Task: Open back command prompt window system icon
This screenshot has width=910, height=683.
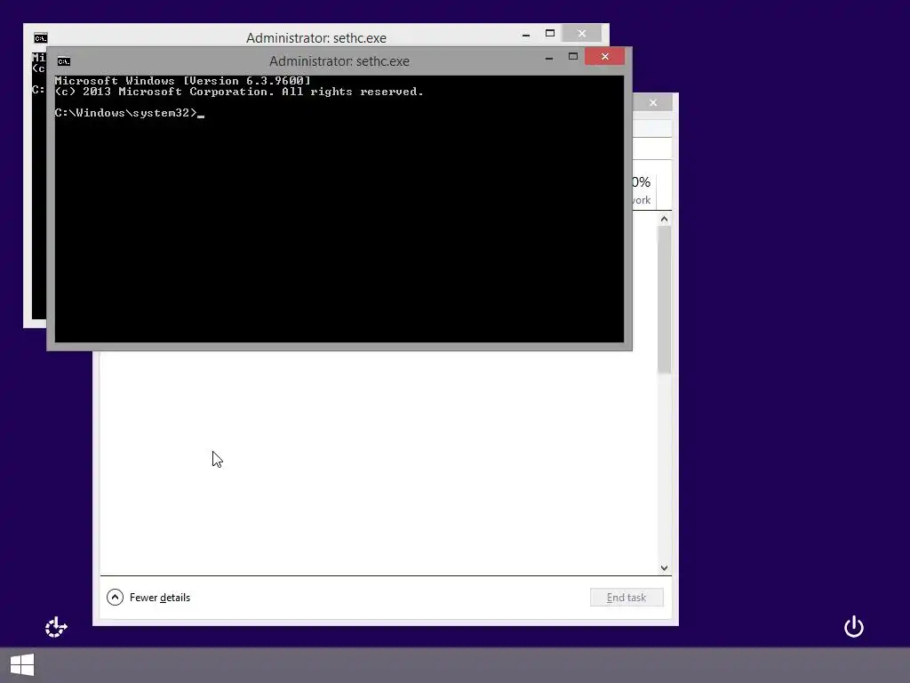Action: pyautogui.click(x=41, y=37)
